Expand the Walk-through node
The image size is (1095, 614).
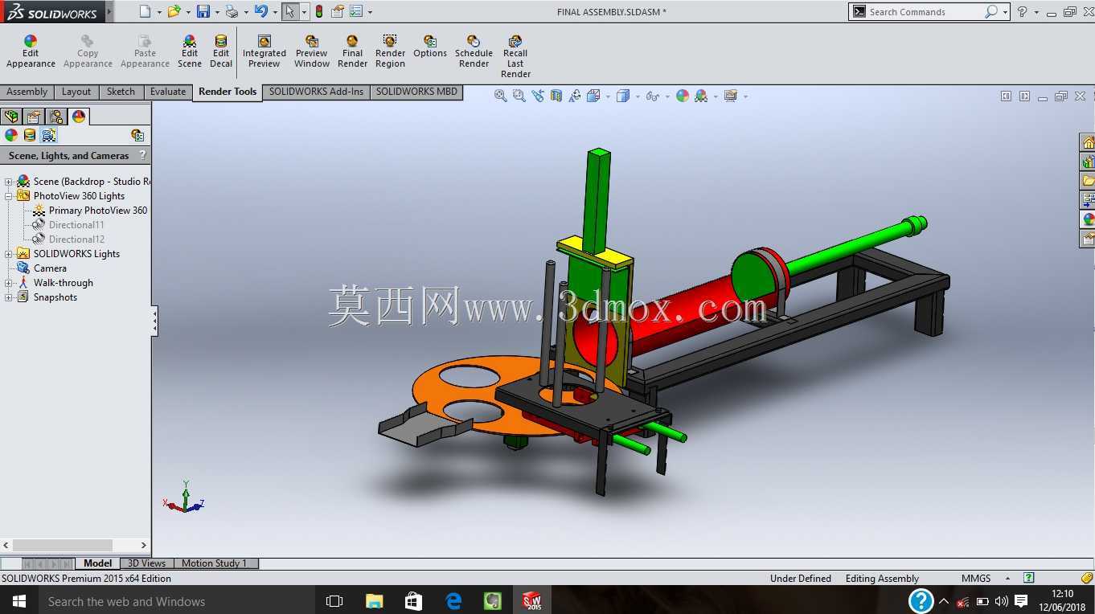9,283
